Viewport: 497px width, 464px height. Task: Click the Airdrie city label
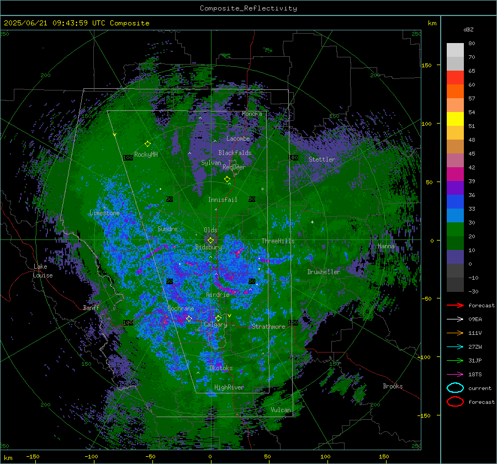coord(218,295)
